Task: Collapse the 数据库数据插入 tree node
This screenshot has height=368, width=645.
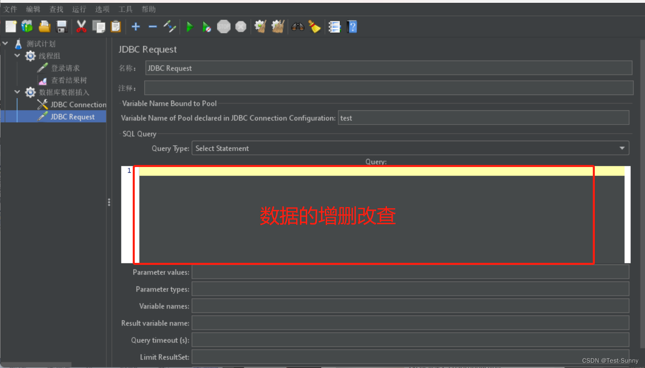Action: tap(17, 91)
